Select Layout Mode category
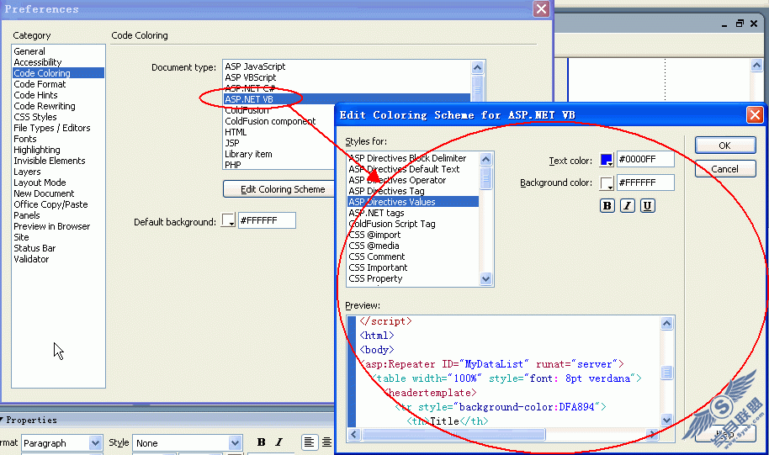Screen dimensions: 769x455 point(40,183)
